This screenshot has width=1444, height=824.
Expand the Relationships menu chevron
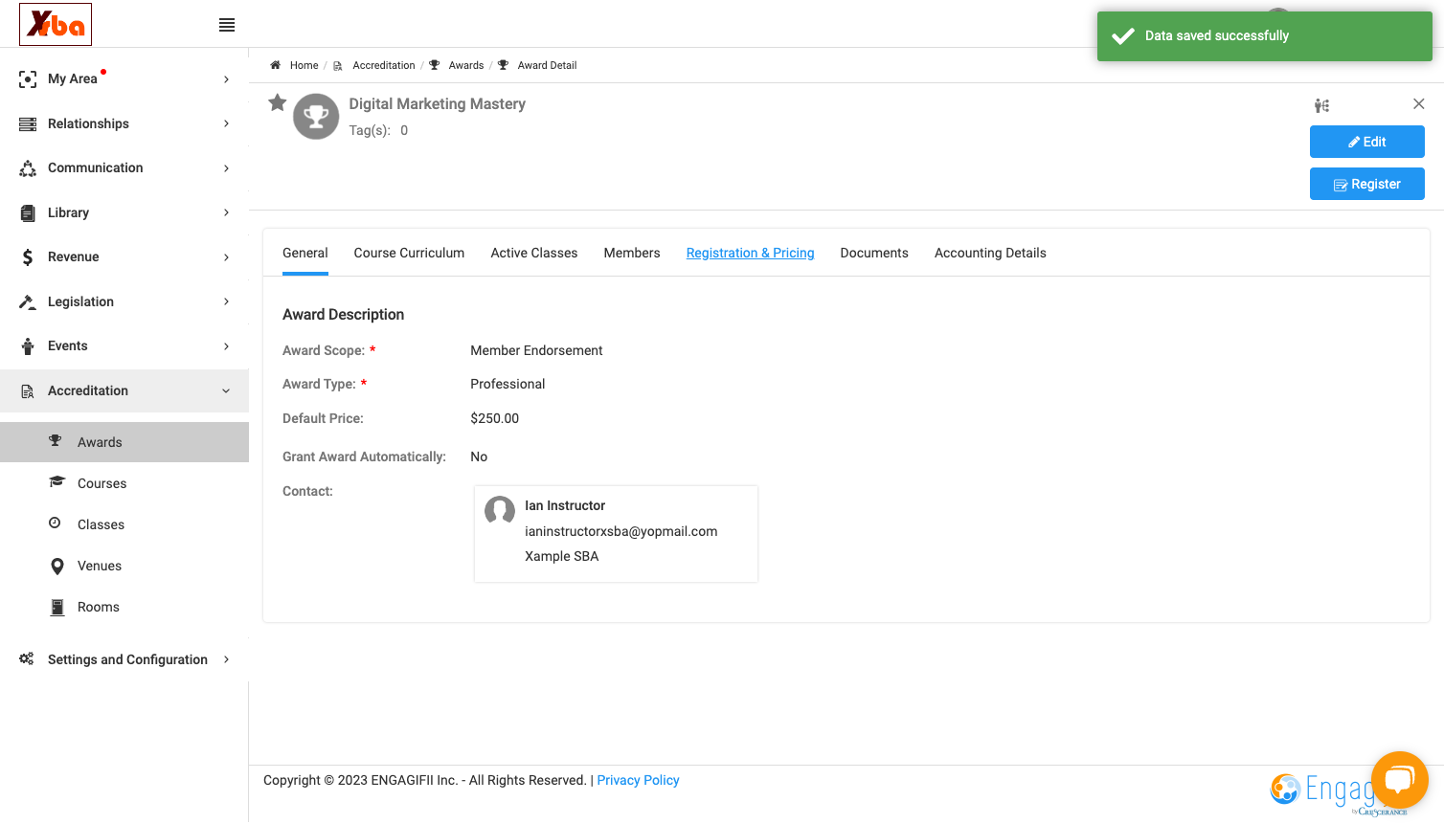pos(226,123)
